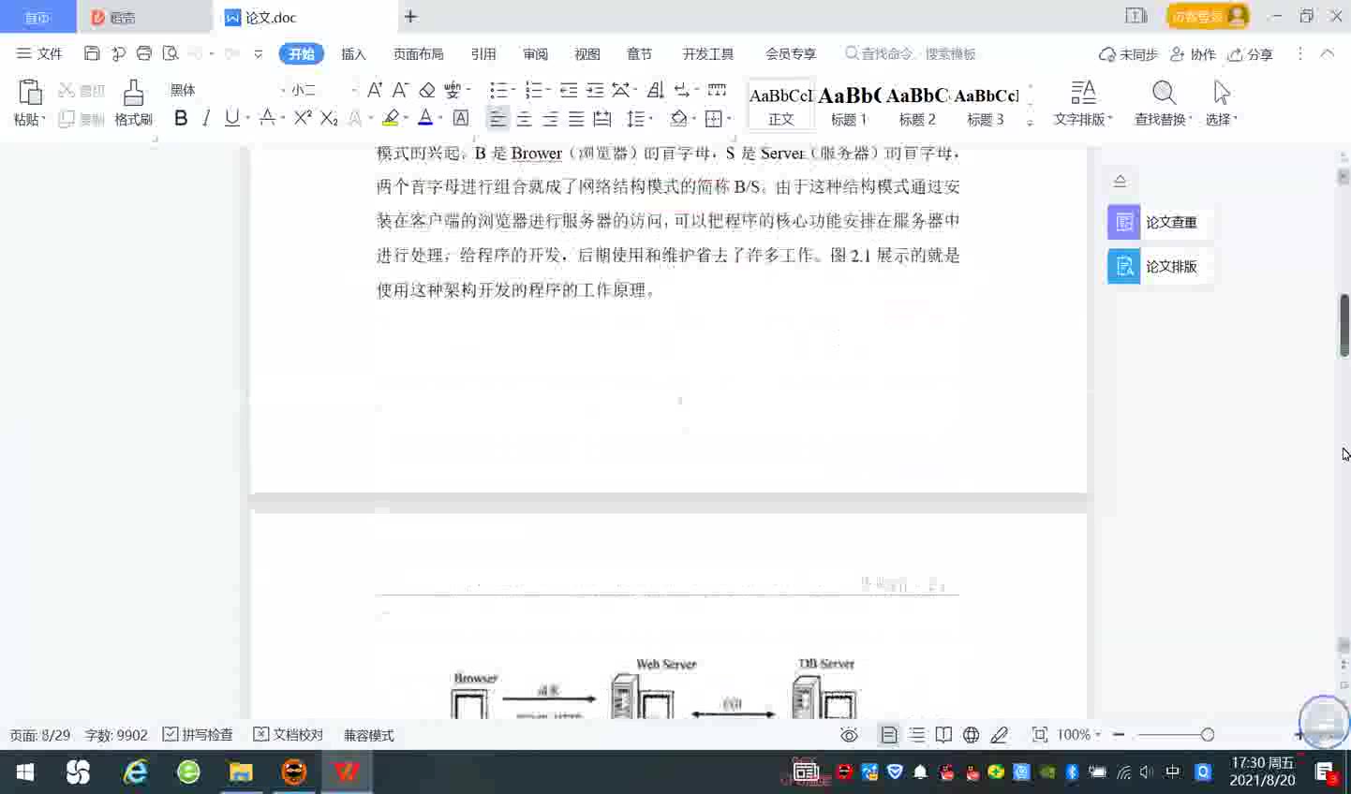1351x794 pixels.
Task: Click the increase font size icon
Action: point(374,90)
